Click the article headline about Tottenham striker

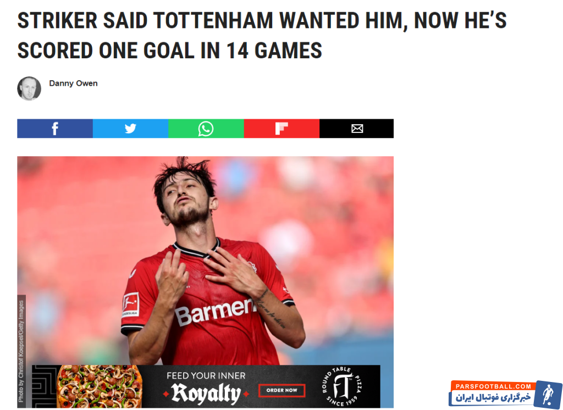point(262,35)
